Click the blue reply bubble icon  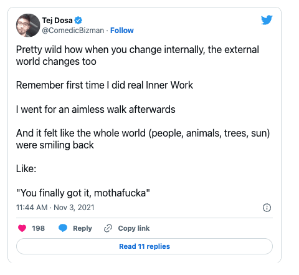[x=63, y=228]
